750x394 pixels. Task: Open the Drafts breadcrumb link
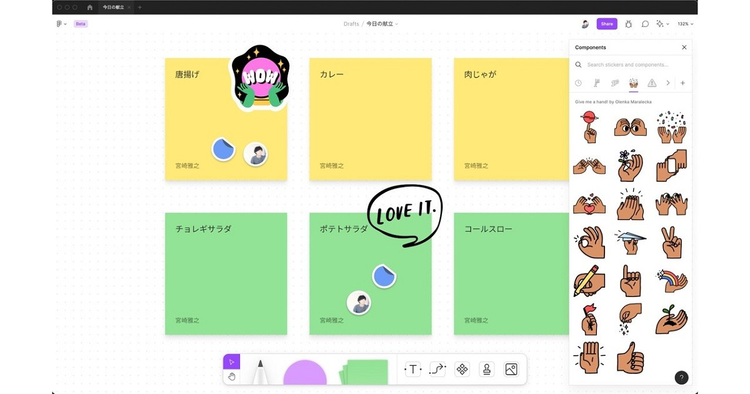(351, 24)
